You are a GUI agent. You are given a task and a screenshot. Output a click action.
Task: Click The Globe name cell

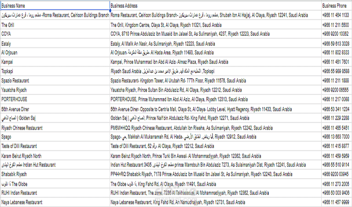tap(55, 184)
